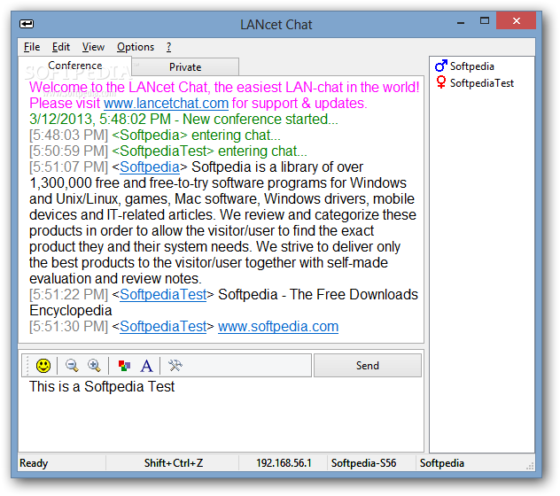The image size is (560, 496).
Task: Click the 192.168.56.1 IP address status entry
Action: point(284,463)
